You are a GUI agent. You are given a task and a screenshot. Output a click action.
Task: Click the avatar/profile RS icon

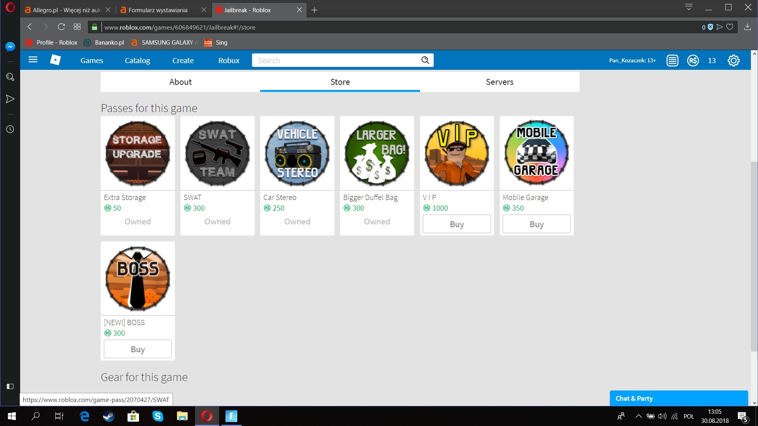coord(693,60)
